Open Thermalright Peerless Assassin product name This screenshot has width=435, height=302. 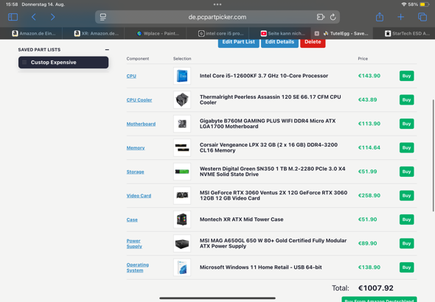270,99
